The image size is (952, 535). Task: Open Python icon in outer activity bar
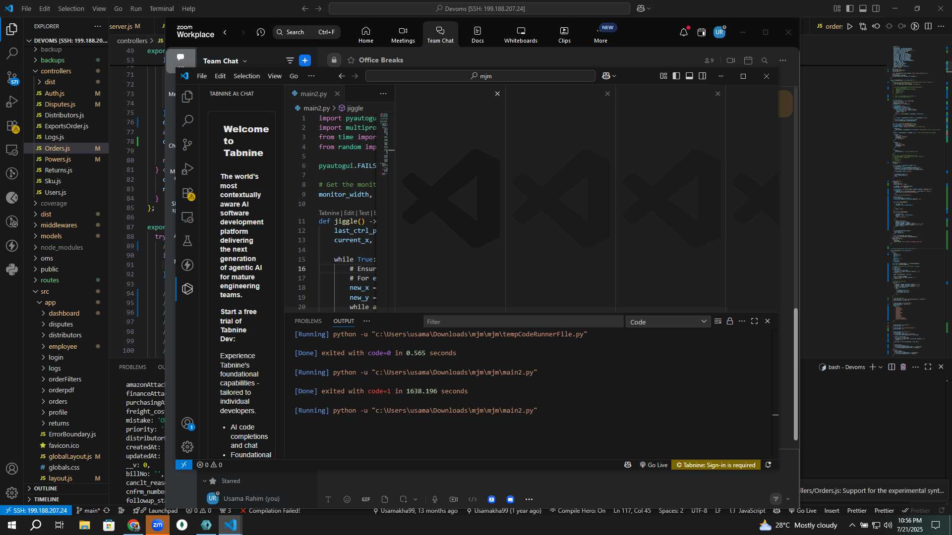[12, 269]
